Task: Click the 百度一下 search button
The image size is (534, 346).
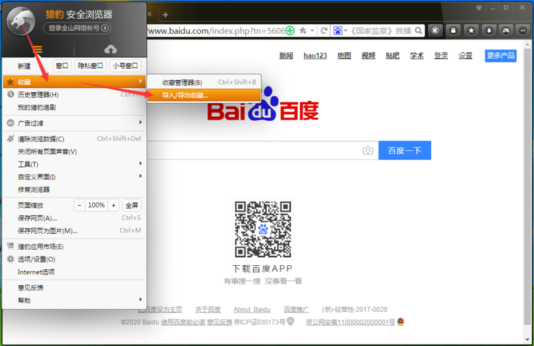Action: point(405,150)
